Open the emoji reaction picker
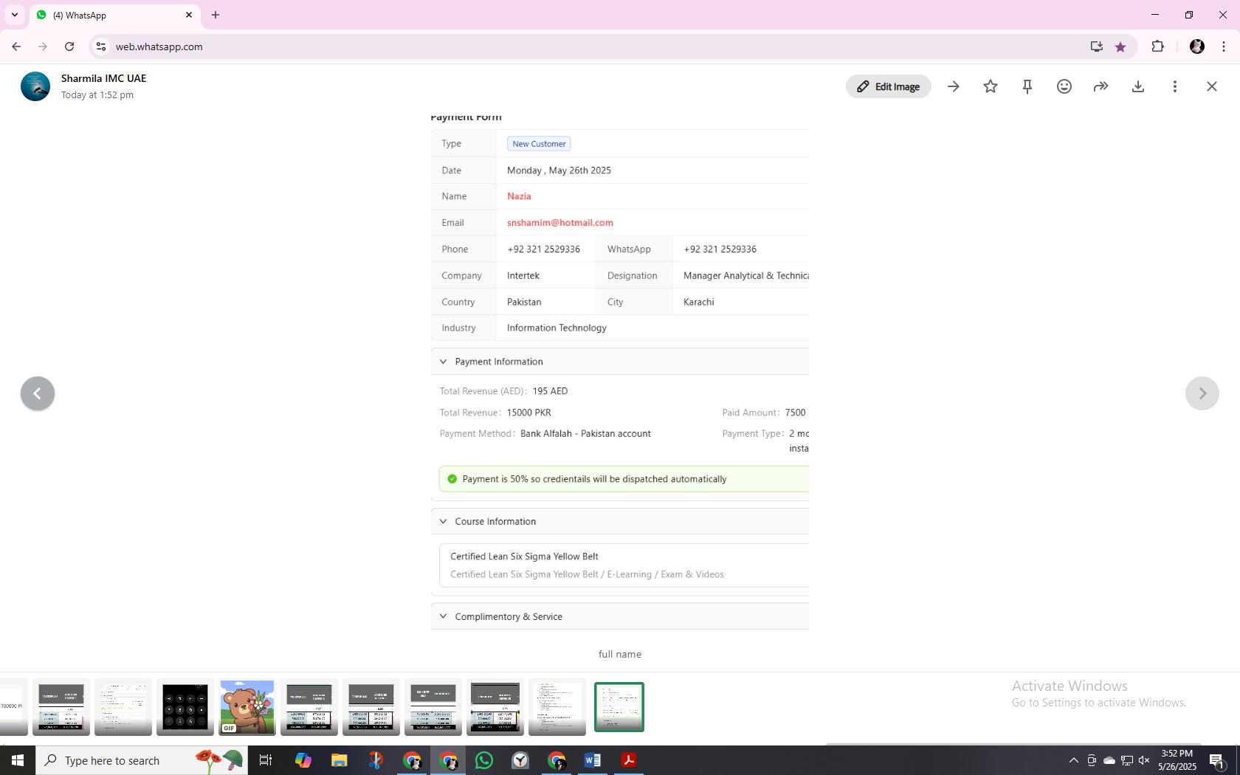 pyautogui.click(x=1064, y=86)
